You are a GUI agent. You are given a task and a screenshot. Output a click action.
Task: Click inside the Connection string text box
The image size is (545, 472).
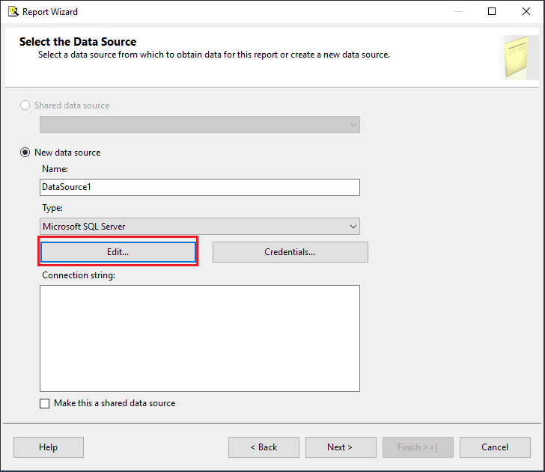coord(200,339)
